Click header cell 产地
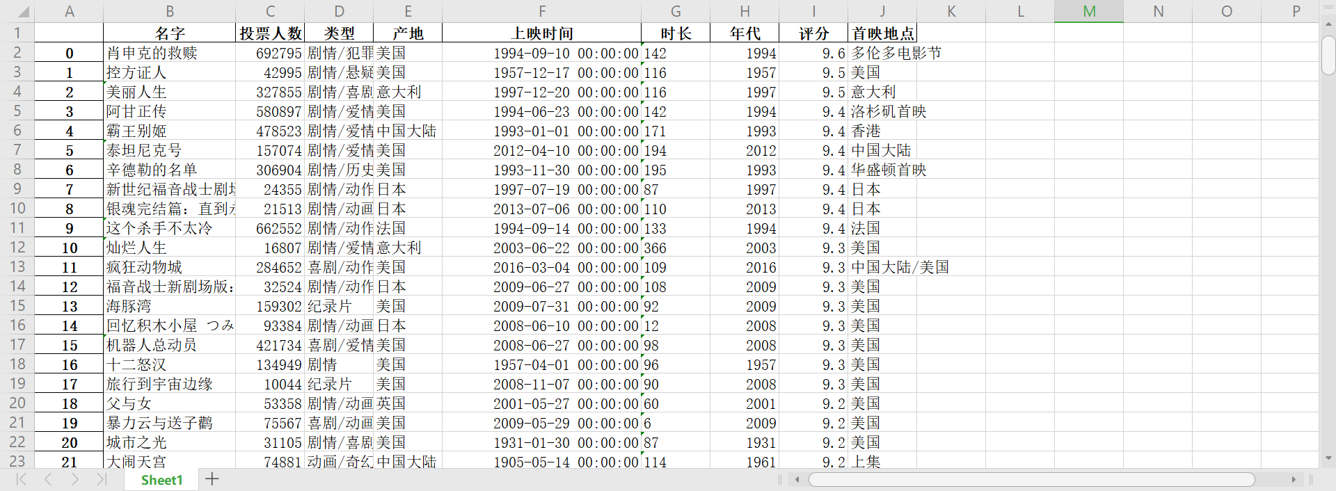 408,33
